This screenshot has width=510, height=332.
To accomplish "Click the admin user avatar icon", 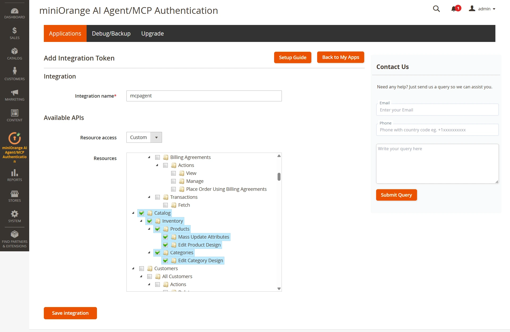I will click(472, 8).
